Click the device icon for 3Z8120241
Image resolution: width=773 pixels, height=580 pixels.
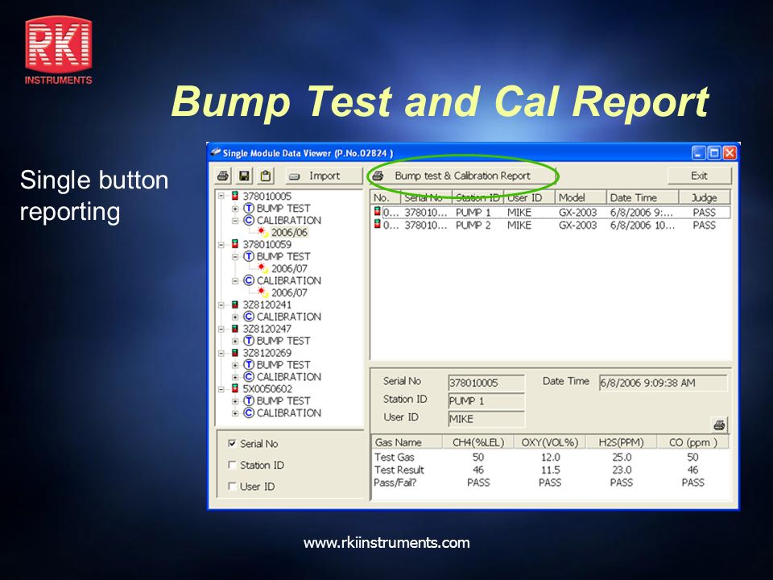pyautogui.click(x=235, y=304)
